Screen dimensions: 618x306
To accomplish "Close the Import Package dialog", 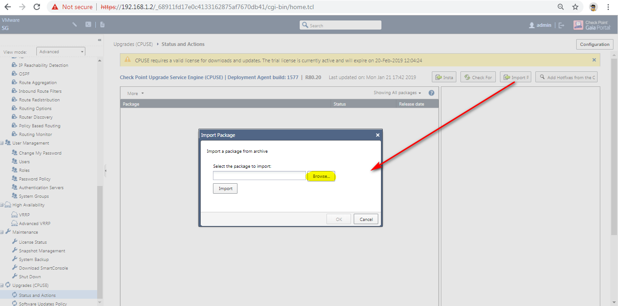I will click(377, 135).
